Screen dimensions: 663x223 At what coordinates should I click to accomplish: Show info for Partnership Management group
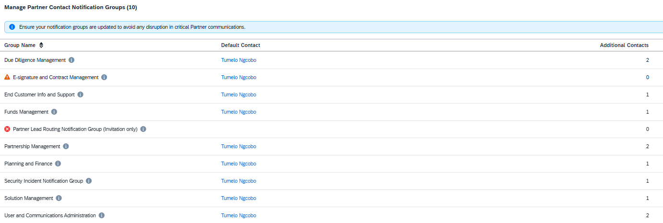[x=66, y=146]
